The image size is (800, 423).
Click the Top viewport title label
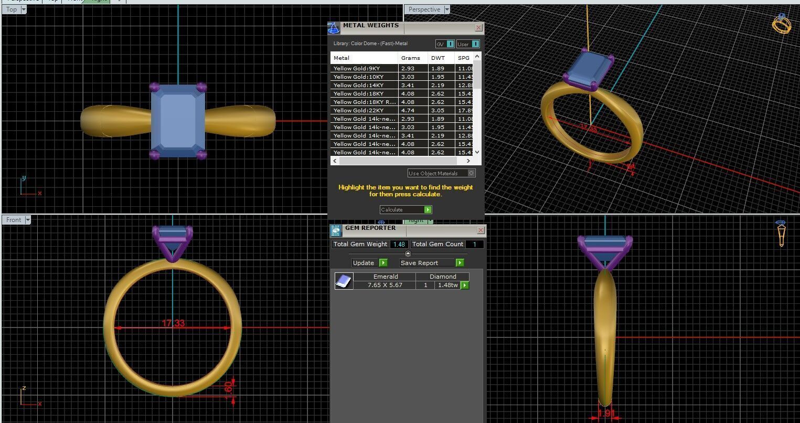pyautogui.click(x=12, y=9)
